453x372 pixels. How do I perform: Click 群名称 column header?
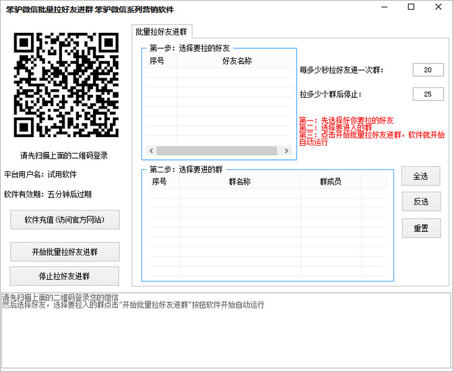(x=240, y=182)
